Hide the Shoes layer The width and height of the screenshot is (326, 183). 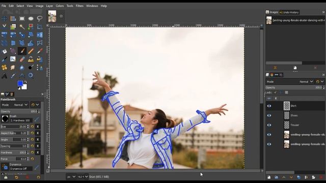click(269, 115)
